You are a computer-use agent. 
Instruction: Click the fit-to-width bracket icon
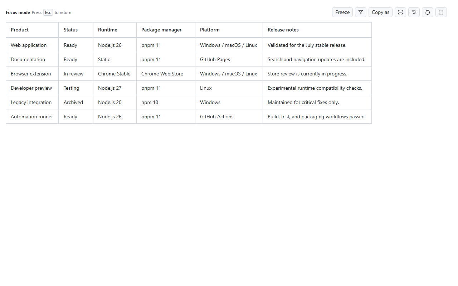coord(400,12)
